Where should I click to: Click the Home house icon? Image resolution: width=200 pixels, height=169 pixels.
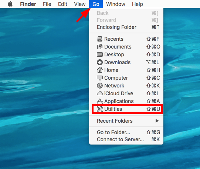[x=99, y=70]
